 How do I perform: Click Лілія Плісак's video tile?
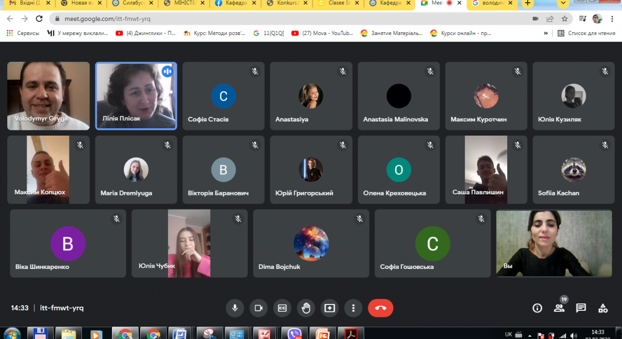(136, 95)
